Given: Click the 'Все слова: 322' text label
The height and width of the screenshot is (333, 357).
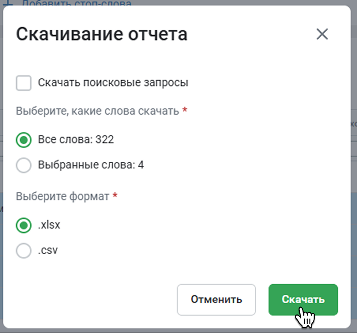Looking at the screenshot, I should click(x=76, y=140).
